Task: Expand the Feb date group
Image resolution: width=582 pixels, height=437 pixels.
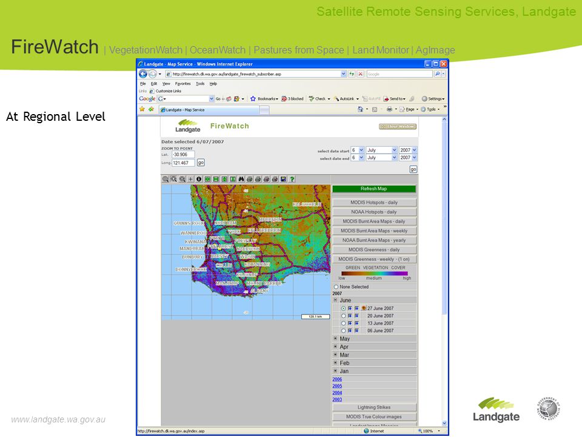Action: tap(335, 363)
